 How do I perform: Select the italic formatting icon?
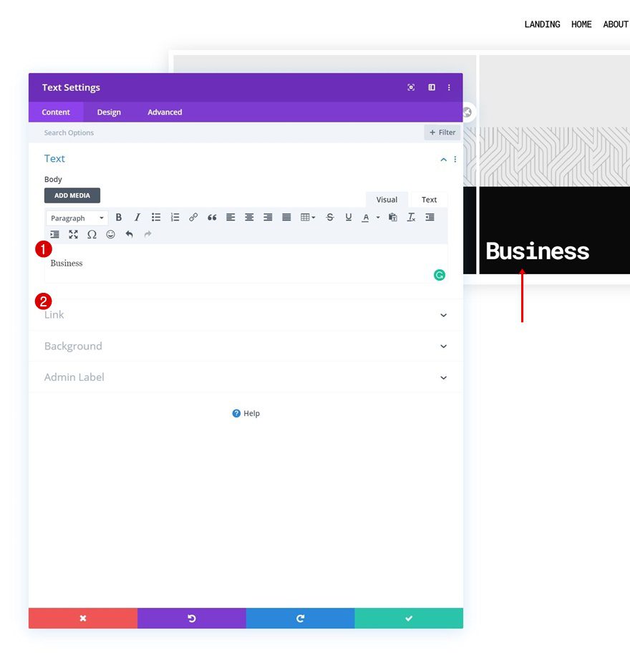[137, 217]
